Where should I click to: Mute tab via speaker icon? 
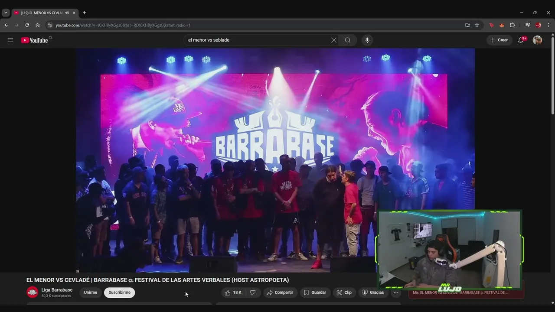(67, 13)
